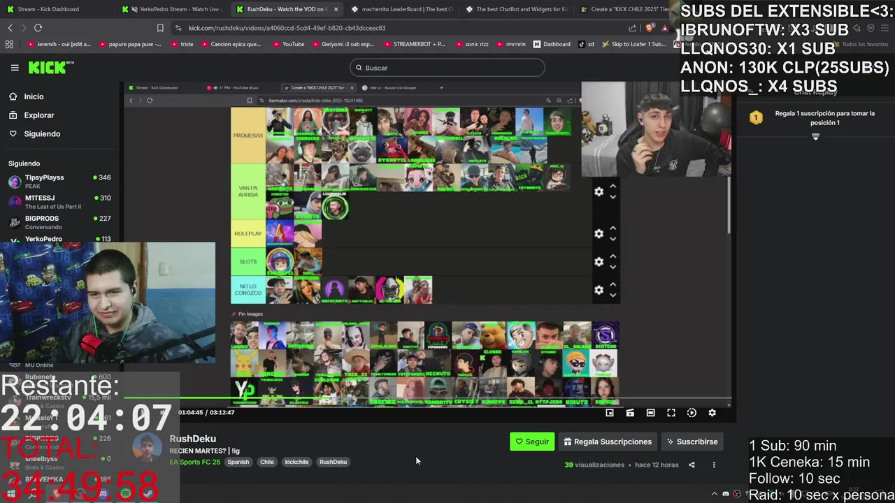
Task: Click the Regala Suscripciones button
Action: click(608, 442)
